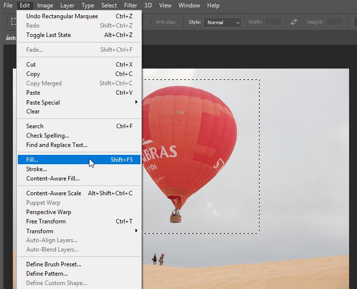Image resolution: width=357 pixels, height=289 pixels.
Task: Choose Content-Aware Scale
Action: pyautogui.click(x=79, y=193)
